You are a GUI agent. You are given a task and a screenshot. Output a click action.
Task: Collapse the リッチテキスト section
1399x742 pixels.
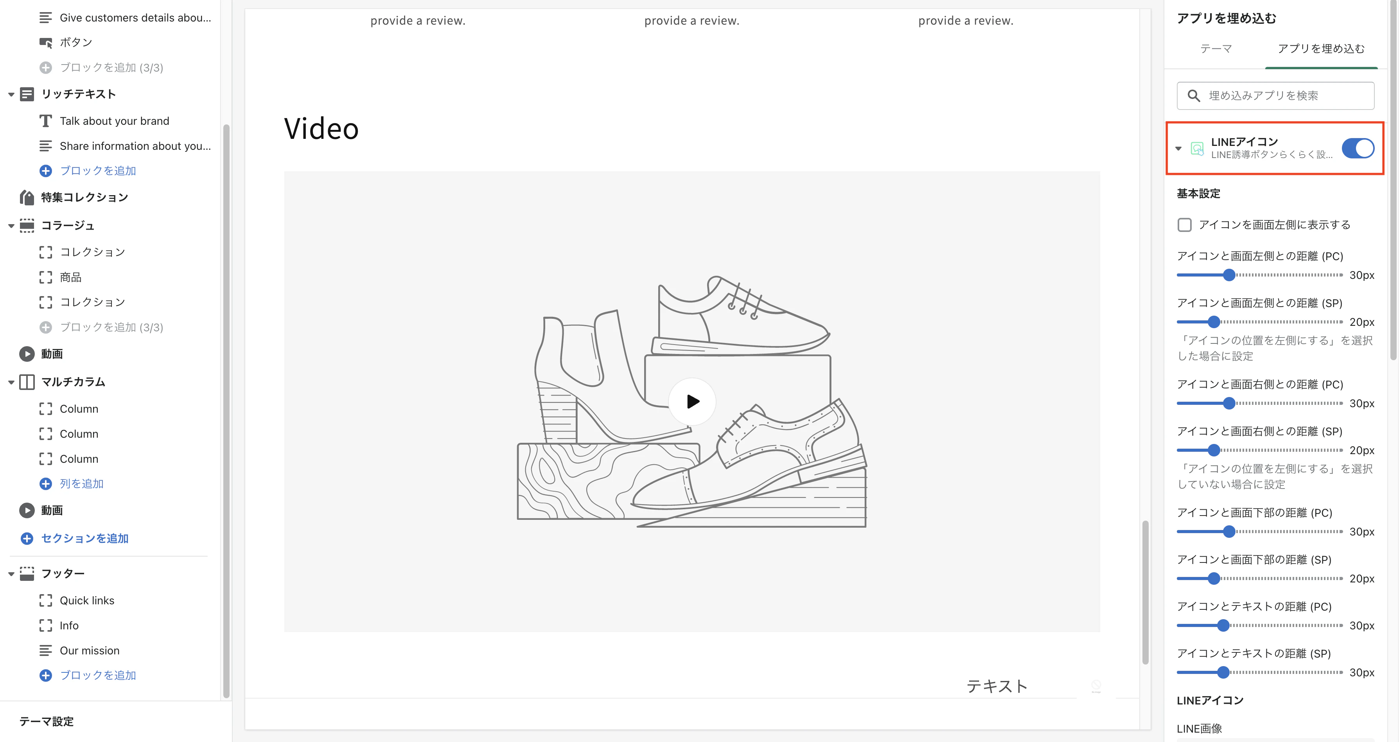point(11,95)
